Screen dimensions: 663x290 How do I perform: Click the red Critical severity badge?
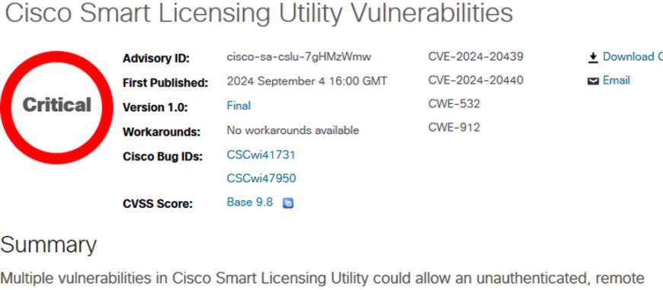[56, 106]
